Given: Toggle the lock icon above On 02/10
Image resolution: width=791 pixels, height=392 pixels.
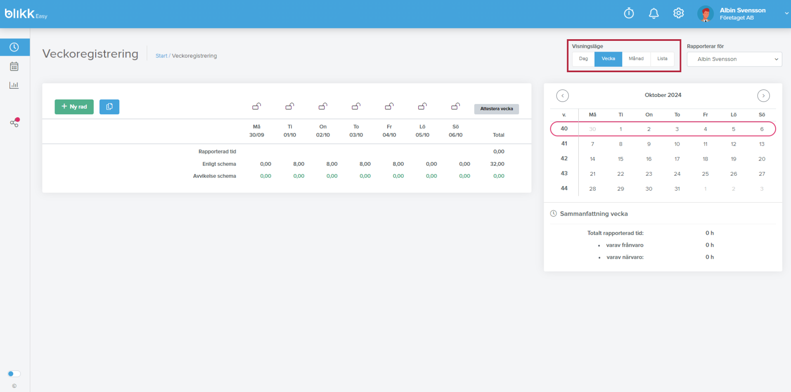Looking at the screenshot, I should [x=323, y=106].
